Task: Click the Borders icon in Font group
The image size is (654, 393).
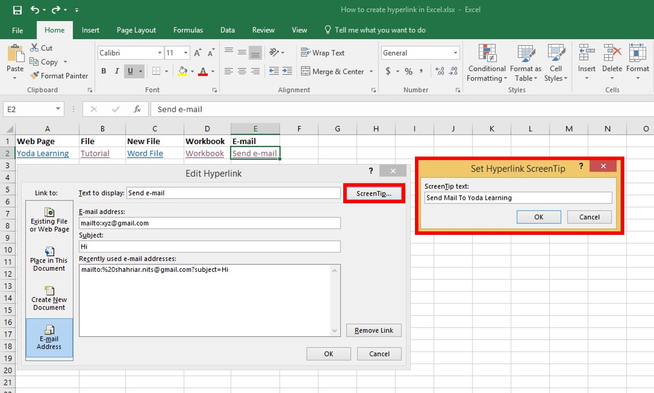Action: pos(156,71)
